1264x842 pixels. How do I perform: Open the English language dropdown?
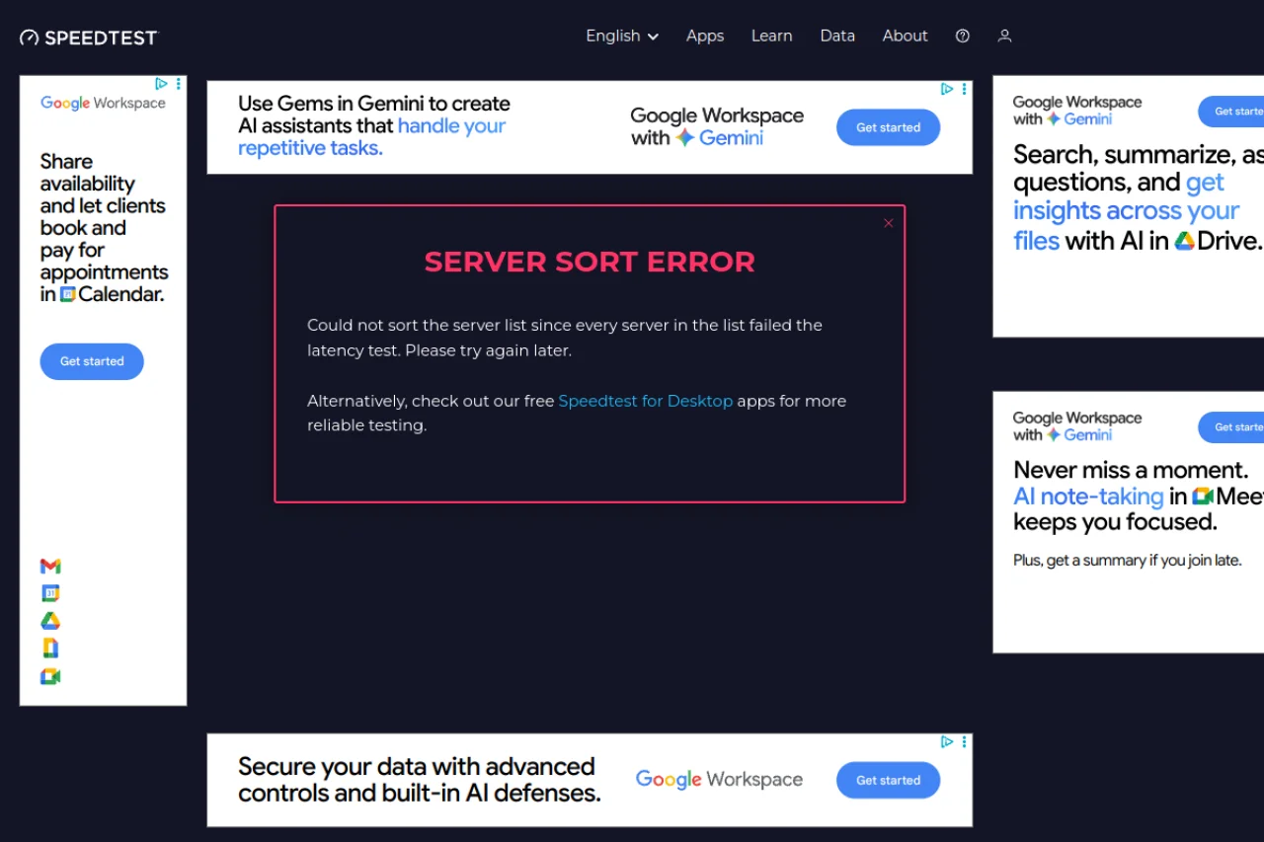[622, 36]
